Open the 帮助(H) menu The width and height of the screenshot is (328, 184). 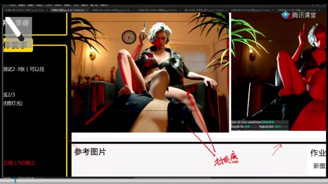pyautogui.click(x=104, y=5)
